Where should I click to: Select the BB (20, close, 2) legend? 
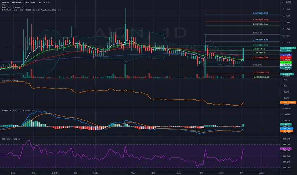click(x=13, y=7)
